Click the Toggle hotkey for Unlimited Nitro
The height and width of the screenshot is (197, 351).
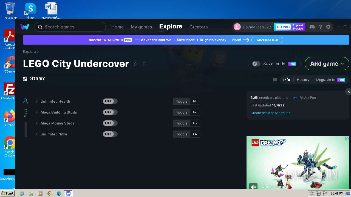point(182,134)
